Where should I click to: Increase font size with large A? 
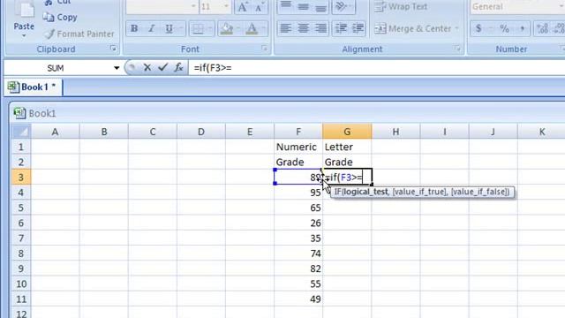[243, 6]
